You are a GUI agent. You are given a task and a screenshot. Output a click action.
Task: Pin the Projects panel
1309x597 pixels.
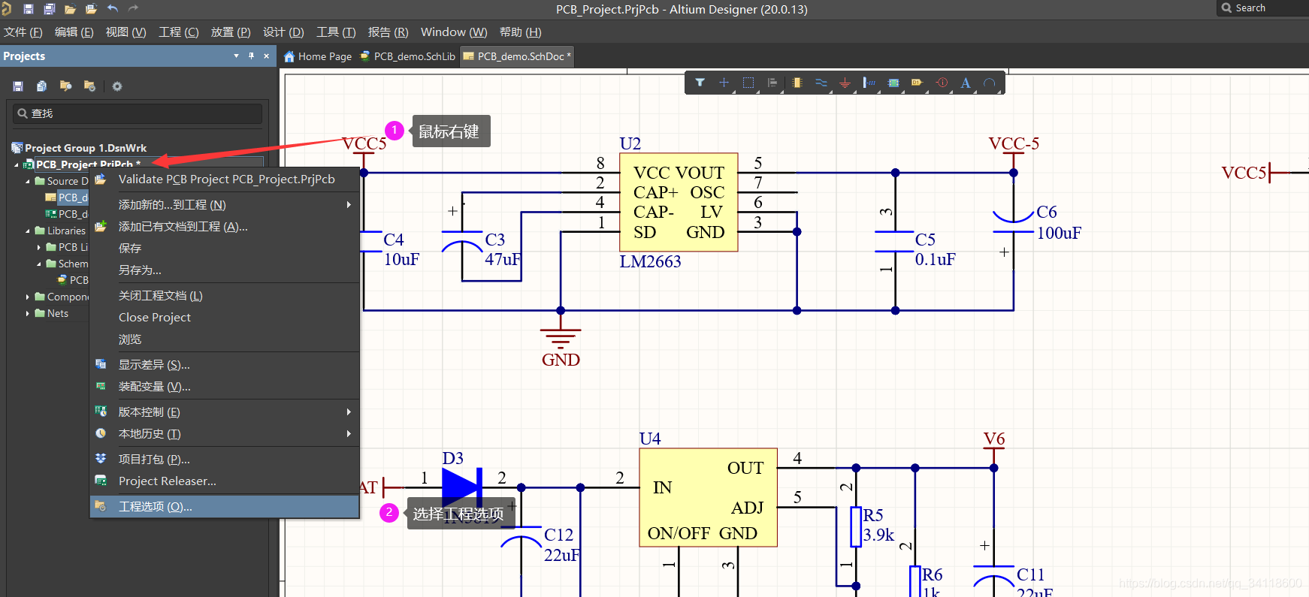tap(251, 56)
